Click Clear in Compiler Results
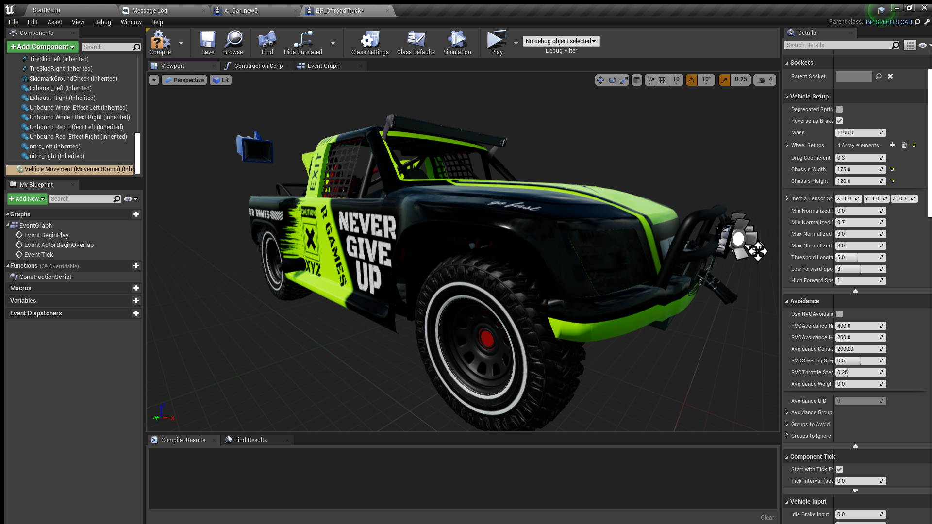 pyautogui.click(x=767, y=517)
